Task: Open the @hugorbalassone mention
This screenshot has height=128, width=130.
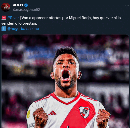Action: [23, 29]
